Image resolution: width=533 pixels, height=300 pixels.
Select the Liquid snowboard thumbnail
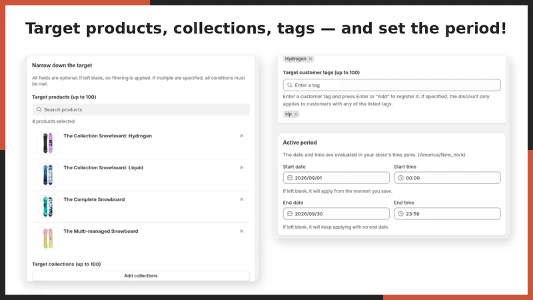pyautogui.click(x=48, y=175)
